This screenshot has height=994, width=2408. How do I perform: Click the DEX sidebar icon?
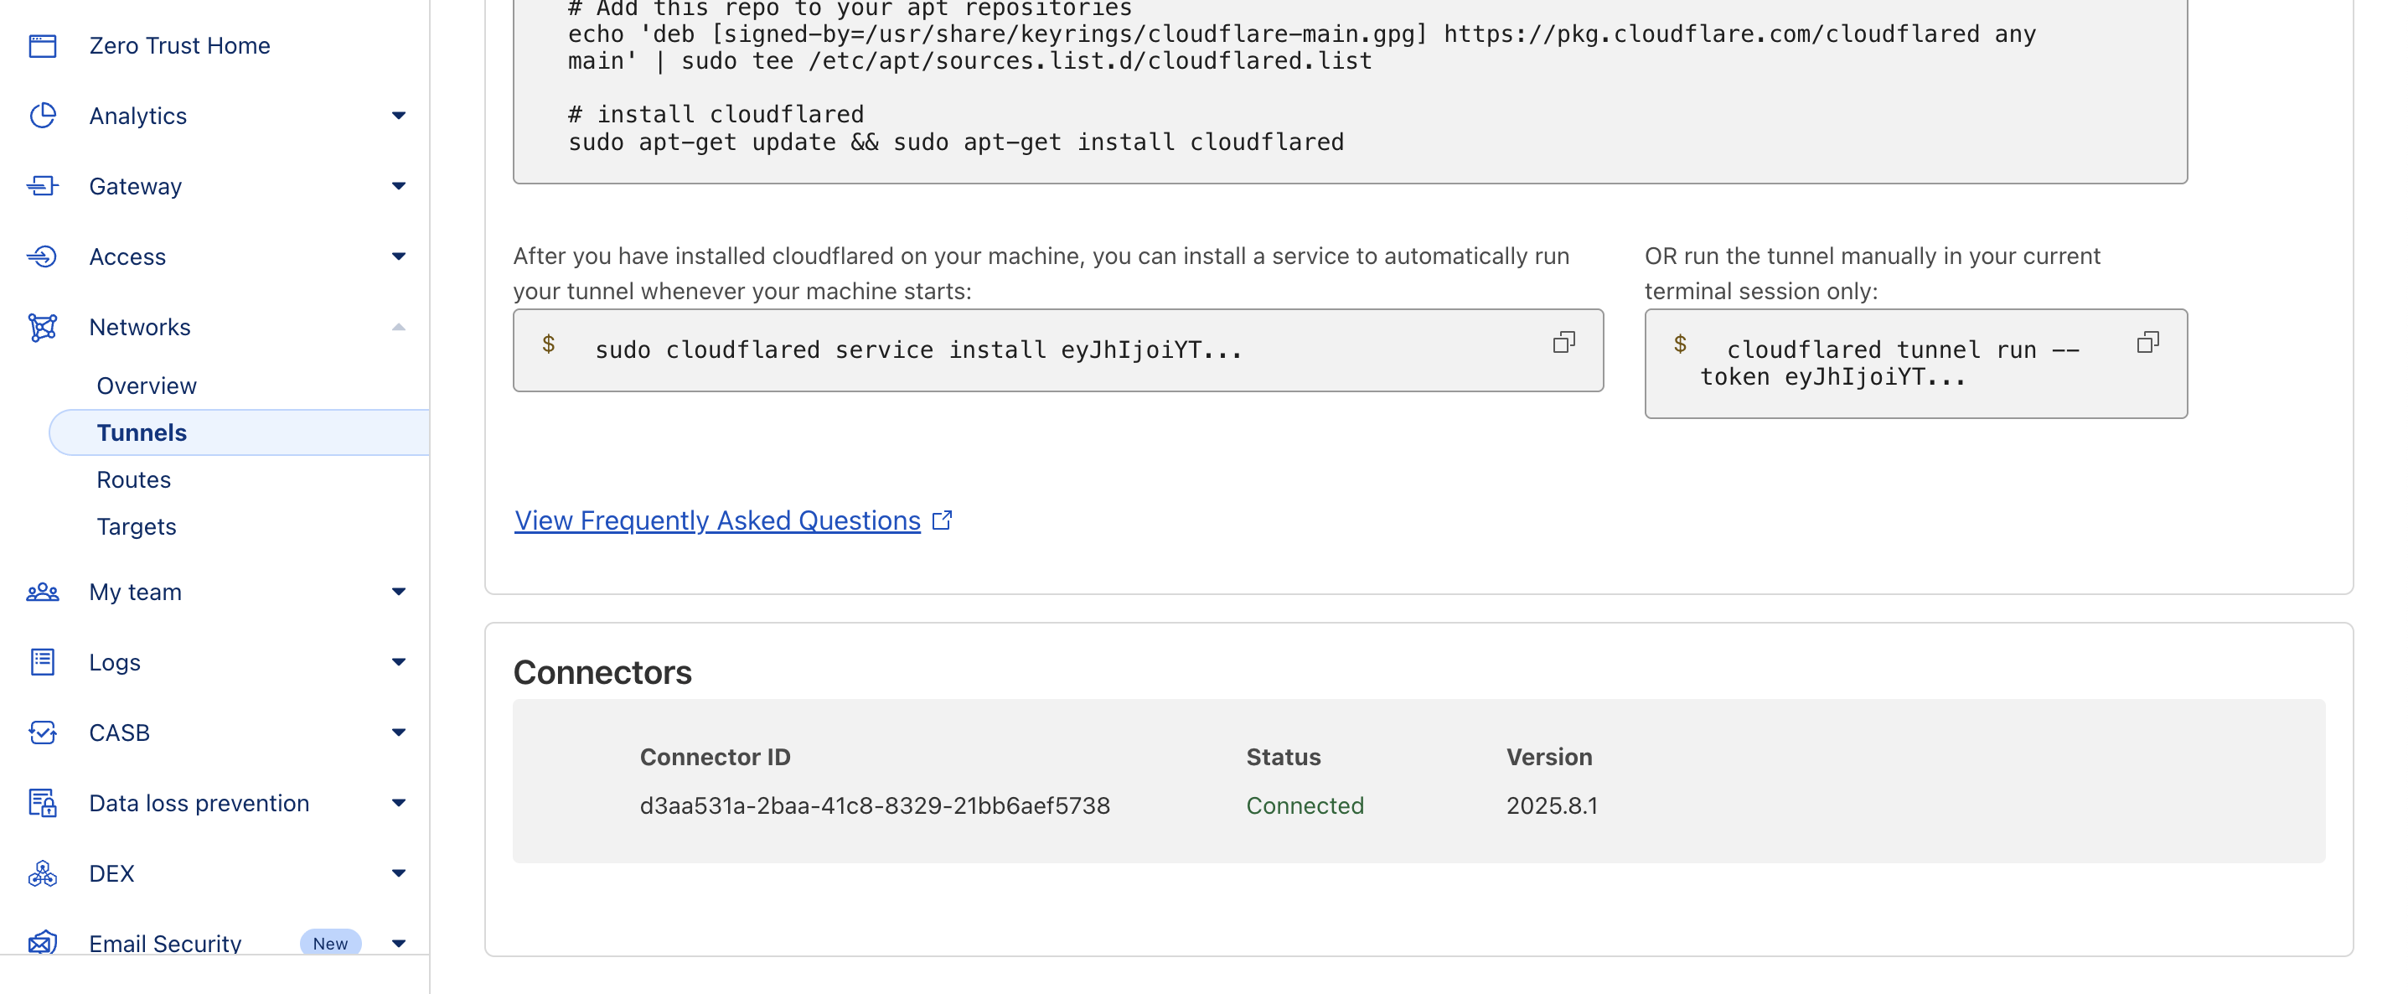[43, 873]
